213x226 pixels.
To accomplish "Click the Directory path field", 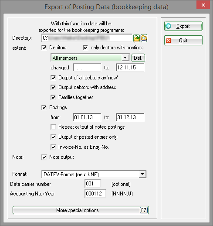I will pos(87,38).
